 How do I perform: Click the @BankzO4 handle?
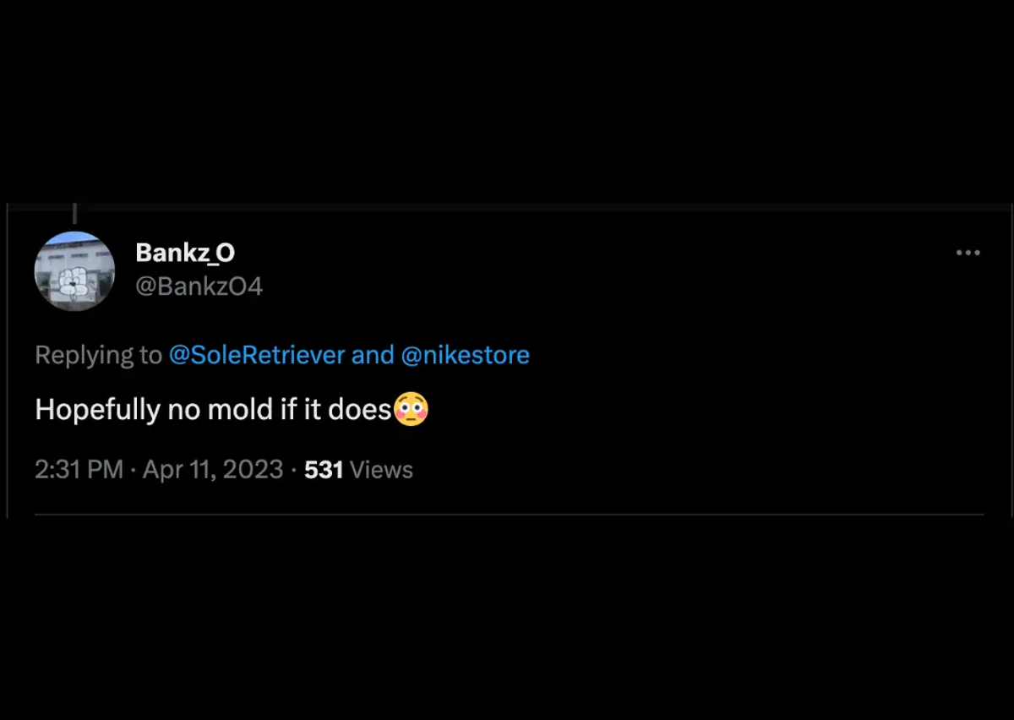pyautogui.click(x=199, y=286)
